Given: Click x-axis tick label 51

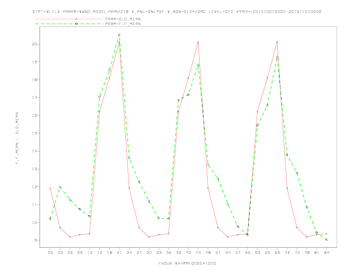Looking at the screenshot, I should pos(218,253).
